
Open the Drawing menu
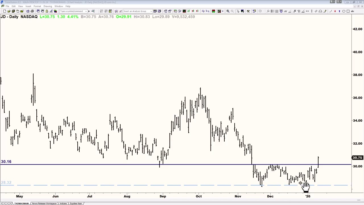pos(47,6)
